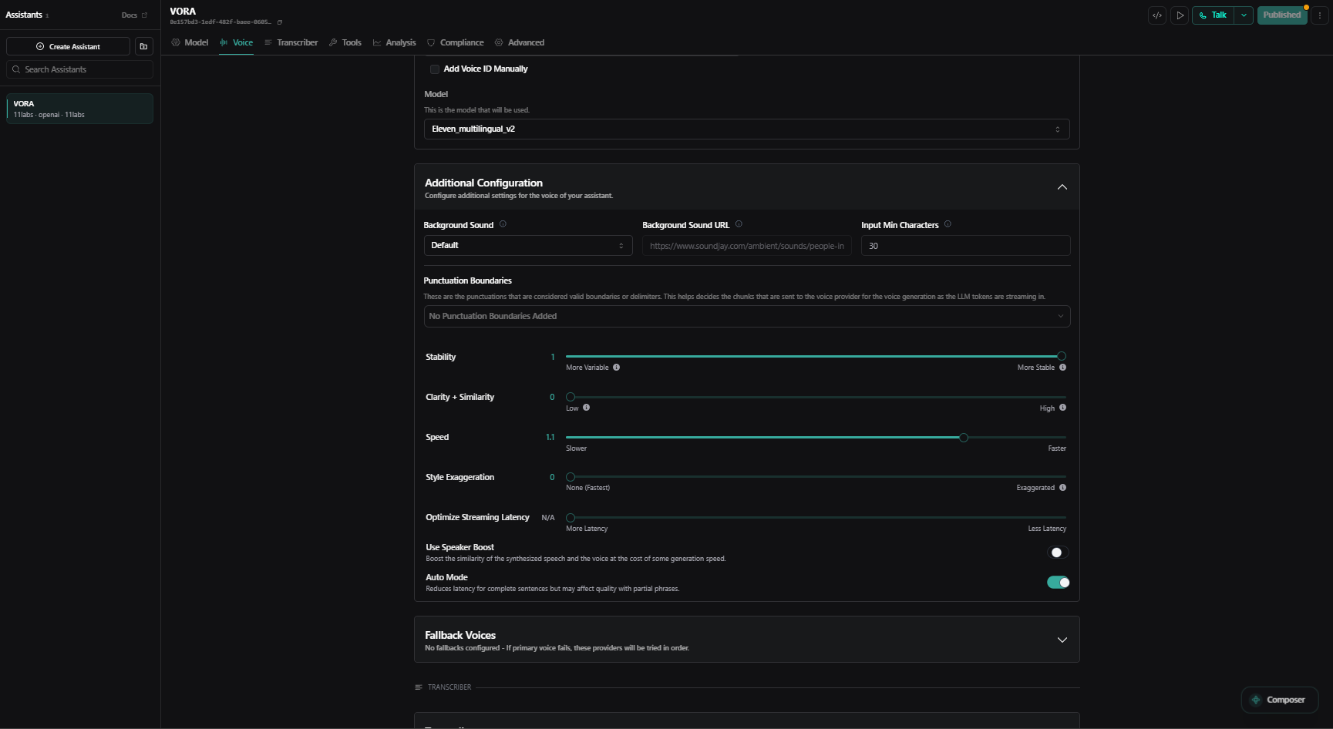Open the Analysis tab
Screen dimensions: 1333x729
[395, 42]
